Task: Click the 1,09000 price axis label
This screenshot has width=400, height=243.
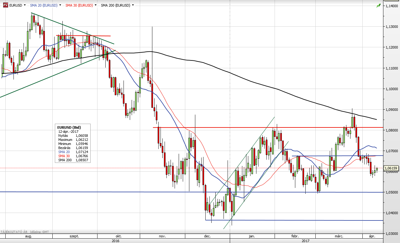Action: [391, 110]
